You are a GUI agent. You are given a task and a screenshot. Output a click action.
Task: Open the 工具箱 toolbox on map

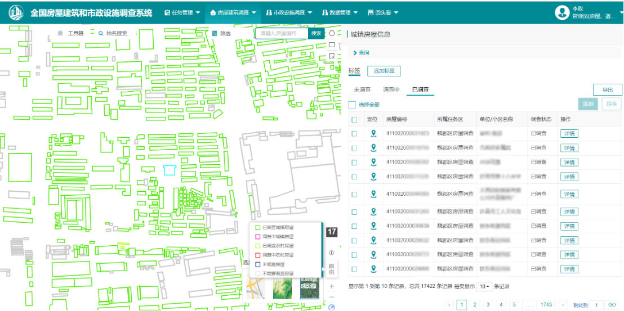[71, 33]
